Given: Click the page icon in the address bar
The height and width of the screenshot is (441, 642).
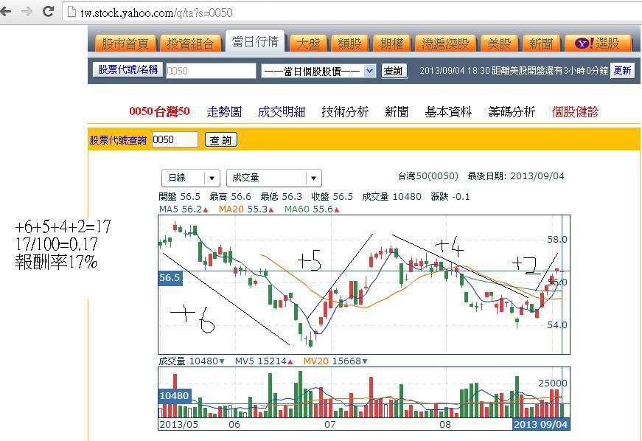Looking at the screenshot, I should 71,13.
